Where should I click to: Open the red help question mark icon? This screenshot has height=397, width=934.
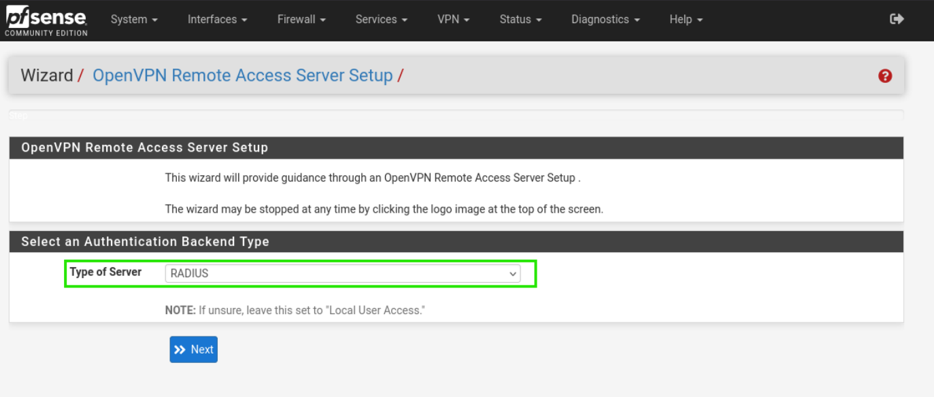click(x=884, y=76)
